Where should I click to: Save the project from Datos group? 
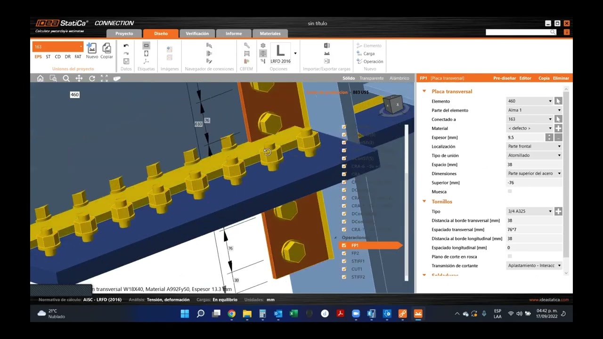tap(126, 61)
